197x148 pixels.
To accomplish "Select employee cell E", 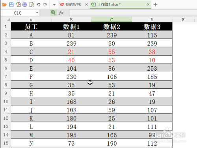I will 31,68.
